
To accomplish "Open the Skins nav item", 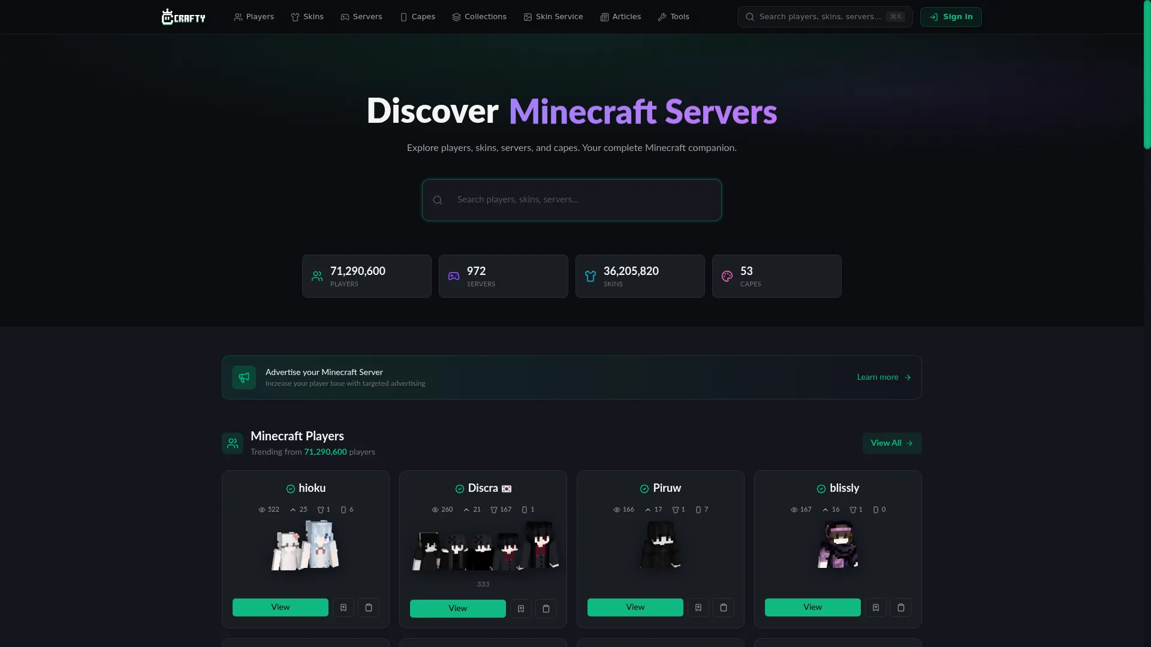I will coord(307,17).
